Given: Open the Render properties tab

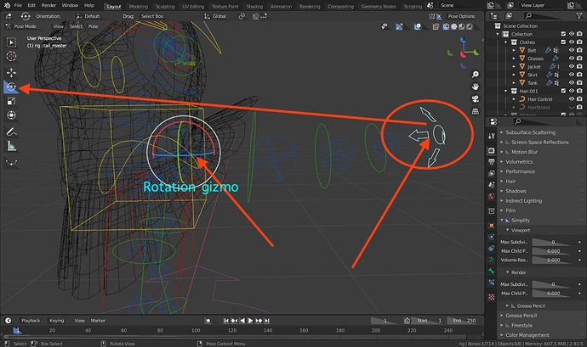Looking at the screenshot, I should 492,150.
